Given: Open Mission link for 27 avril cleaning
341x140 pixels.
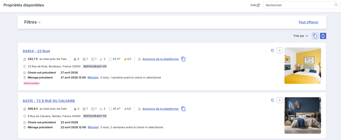Looking at the screenshot, I should (93, 77).
